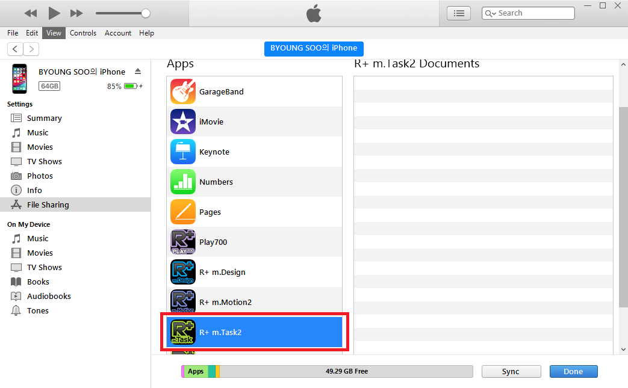Click the Play button
628x388 pixels.
click(x=54, y=13)
